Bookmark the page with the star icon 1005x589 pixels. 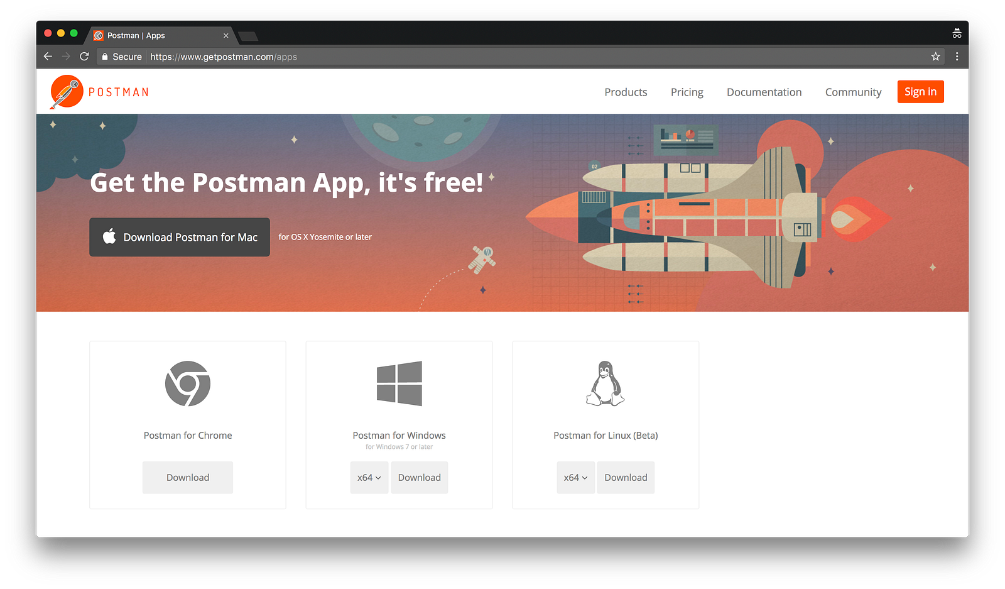(x=935, y=57)
